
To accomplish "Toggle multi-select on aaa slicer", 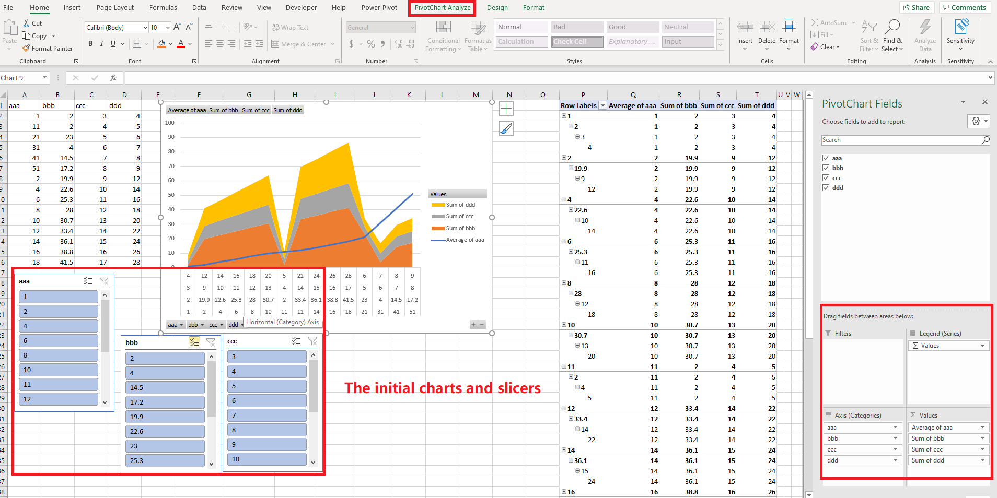I will click(88, 281).
